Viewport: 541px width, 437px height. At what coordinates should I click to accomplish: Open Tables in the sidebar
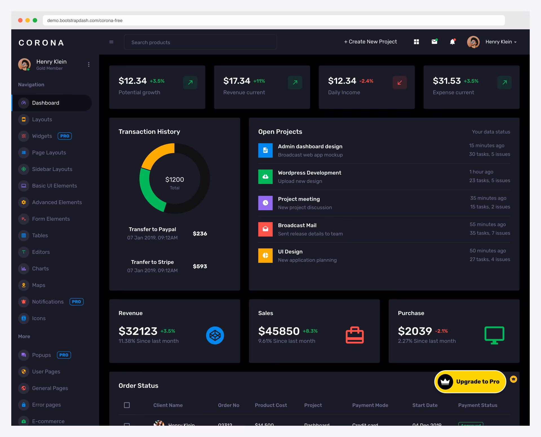point(52,235)
